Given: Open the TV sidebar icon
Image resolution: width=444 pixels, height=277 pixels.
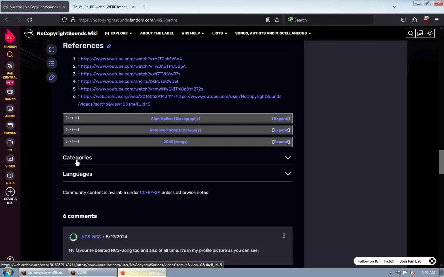Looking at the screenshot, I should tap(10, 142).
